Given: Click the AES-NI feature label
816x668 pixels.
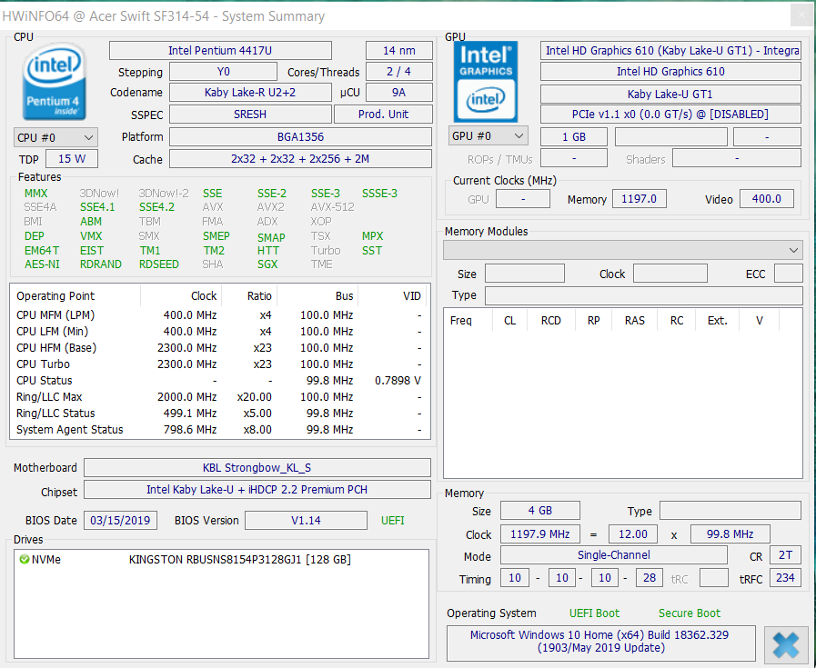Looking at the screenshot, I should pos(42,264).
